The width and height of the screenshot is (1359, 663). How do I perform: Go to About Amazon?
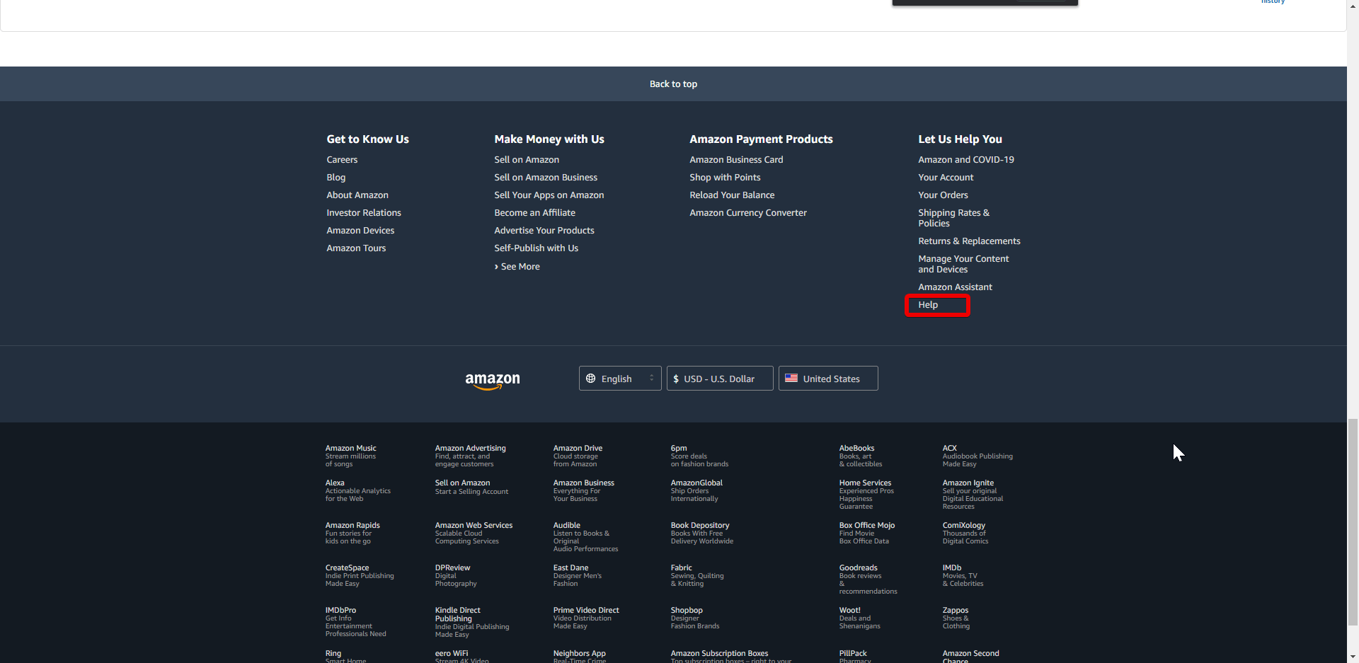tap(357, 195)
